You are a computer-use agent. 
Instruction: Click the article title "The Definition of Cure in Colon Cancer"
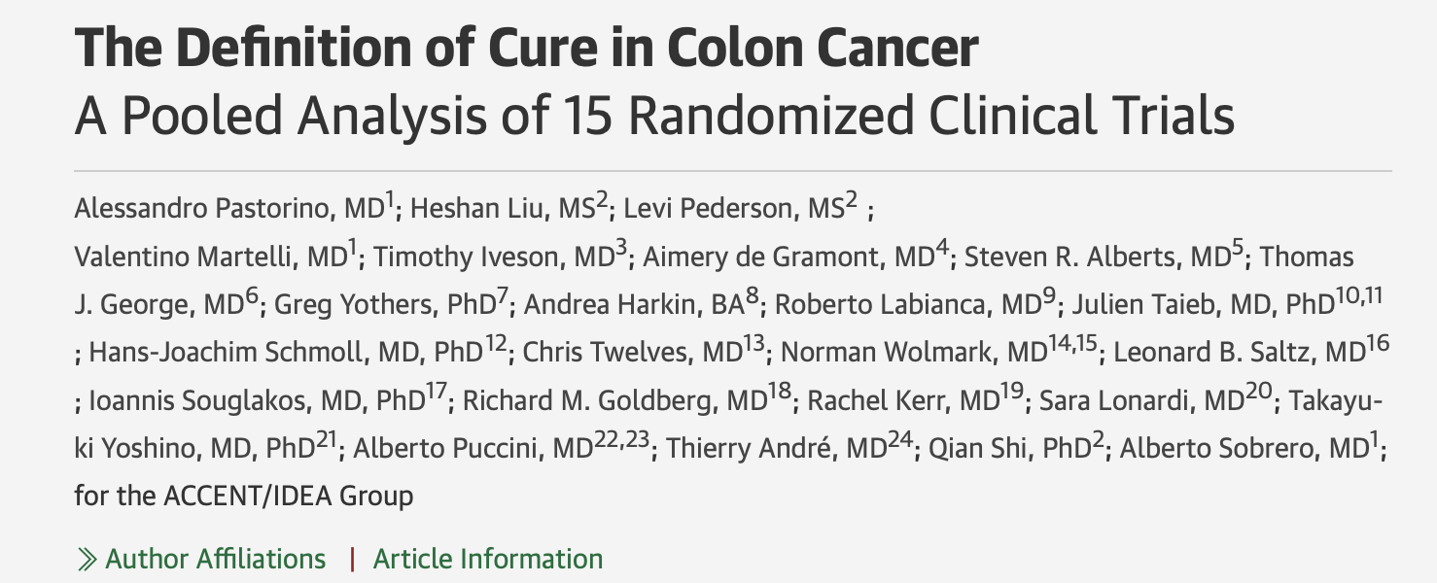pos(526,50)
